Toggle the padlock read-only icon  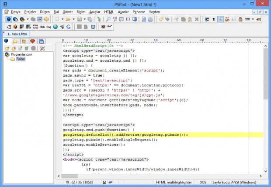(240, 19)
